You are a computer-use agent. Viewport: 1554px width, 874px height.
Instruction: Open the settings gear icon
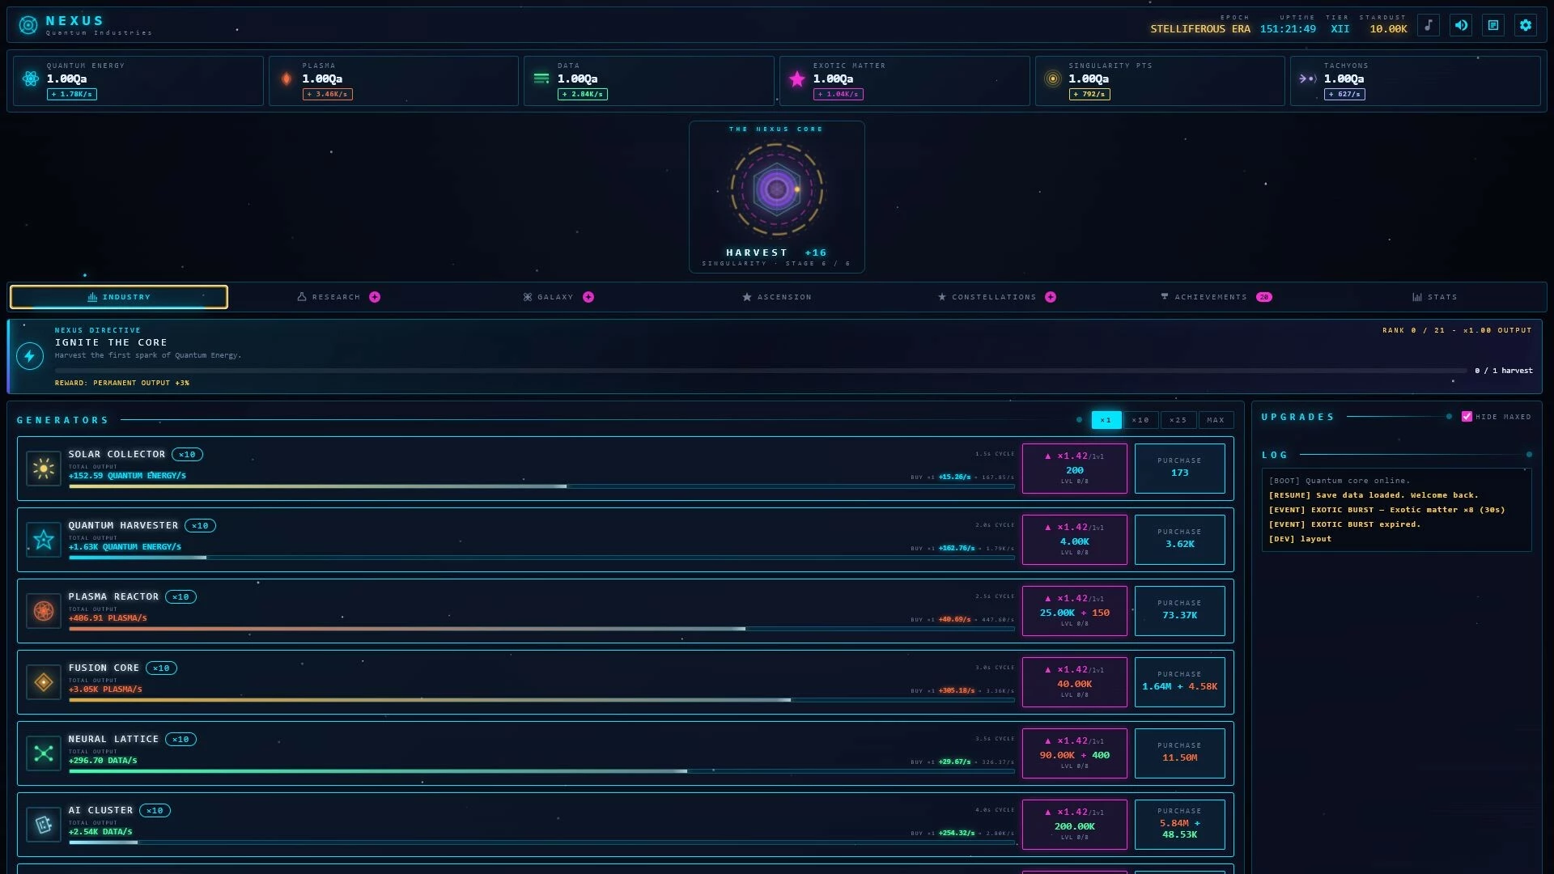click(x=1526, y=25)
